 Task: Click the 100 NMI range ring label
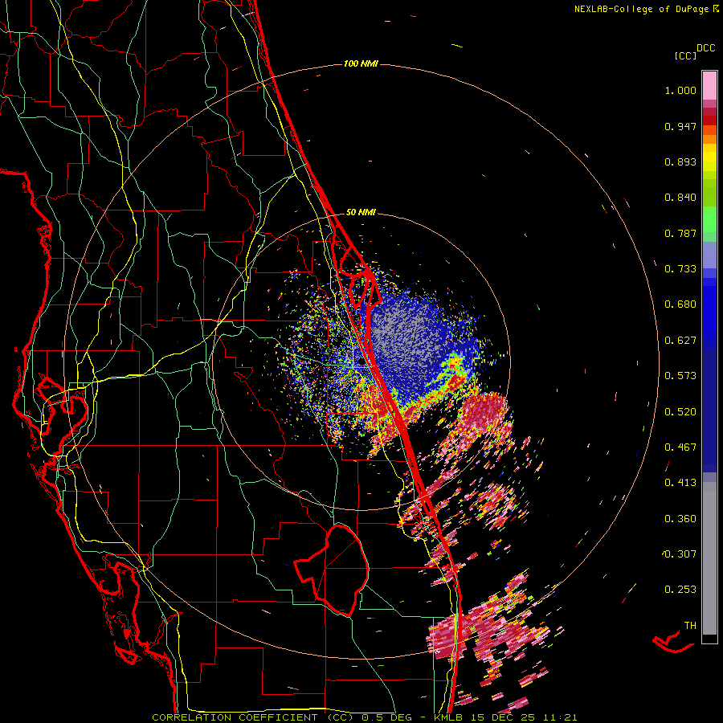(361, 63)
